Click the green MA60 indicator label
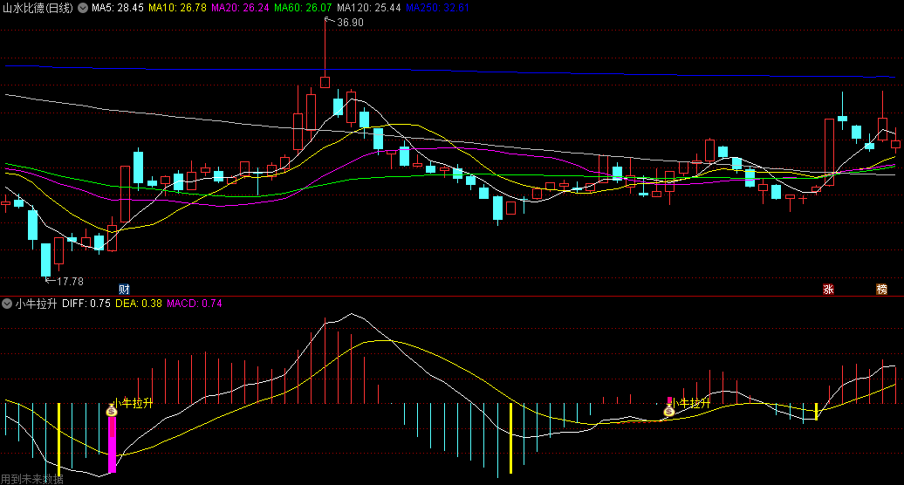The image size is (904, 485). (x=303, y=8)
